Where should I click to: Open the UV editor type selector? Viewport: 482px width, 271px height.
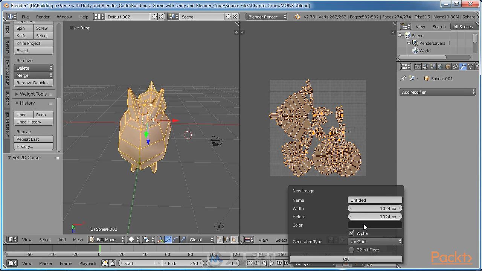[x=249, y=240]
